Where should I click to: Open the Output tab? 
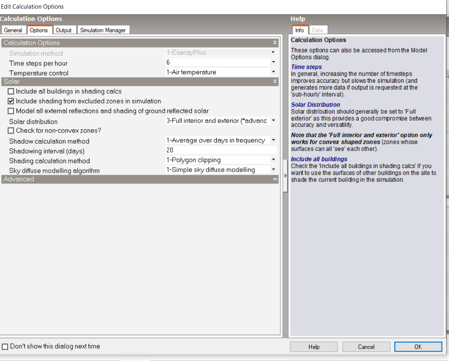tap(64, 30)
